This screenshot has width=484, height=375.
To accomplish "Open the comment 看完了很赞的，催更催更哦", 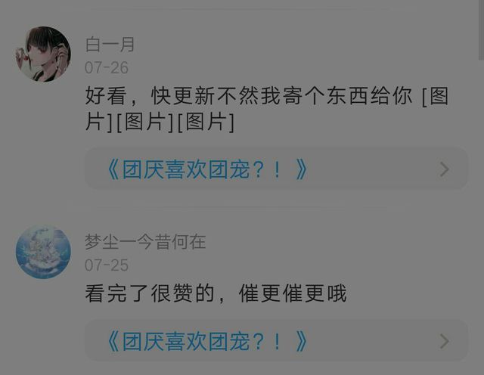I will coord(216,293).
